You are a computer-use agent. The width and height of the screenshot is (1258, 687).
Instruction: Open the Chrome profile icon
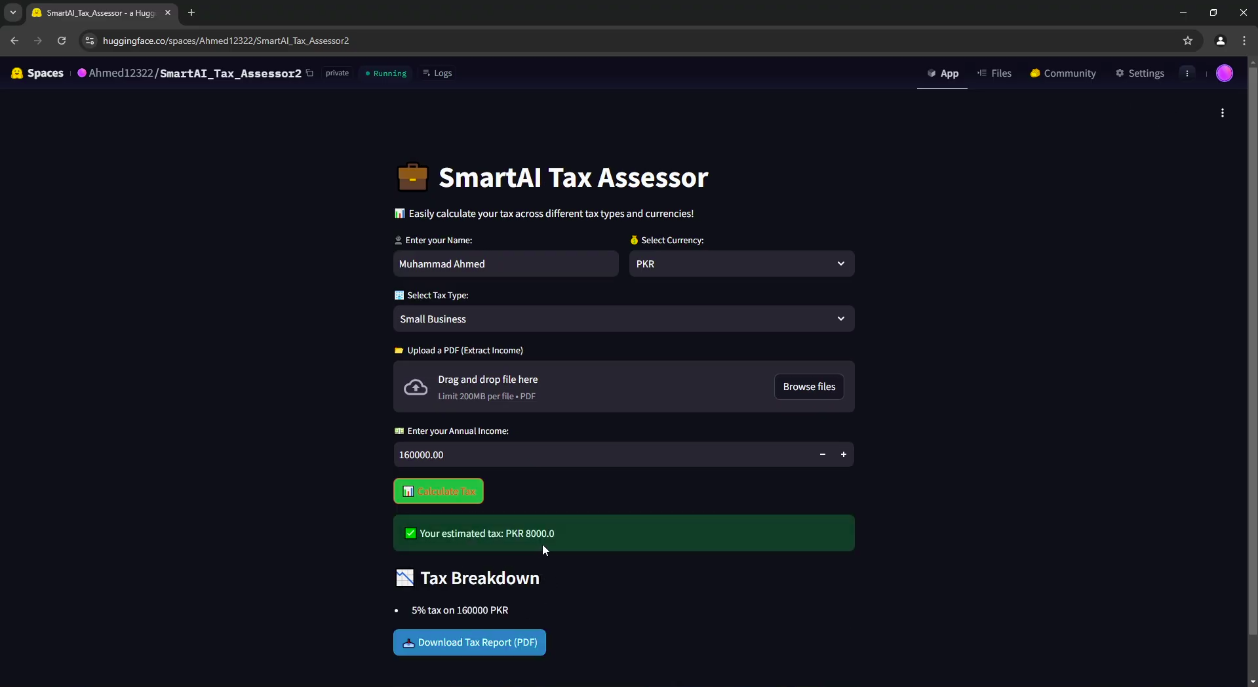pos(1221,41)
